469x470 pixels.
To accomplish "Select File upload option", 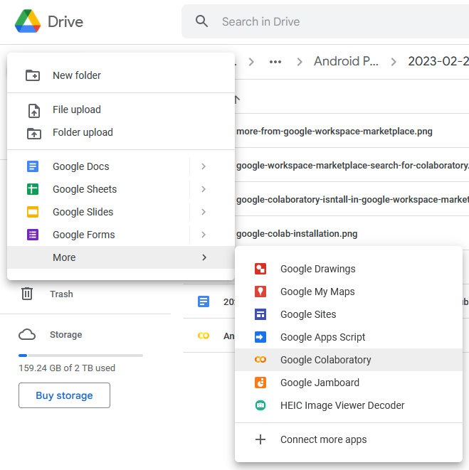I will 77,110.
